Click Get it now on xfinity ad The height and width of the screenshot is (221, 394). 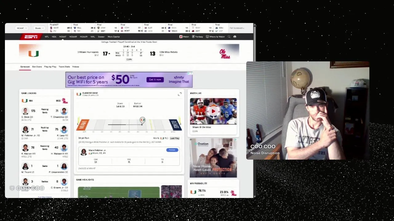(x=155, y=80)
